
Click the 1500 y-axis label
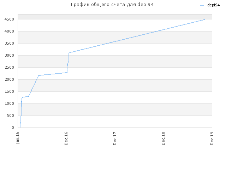click(x=9, y=91)
